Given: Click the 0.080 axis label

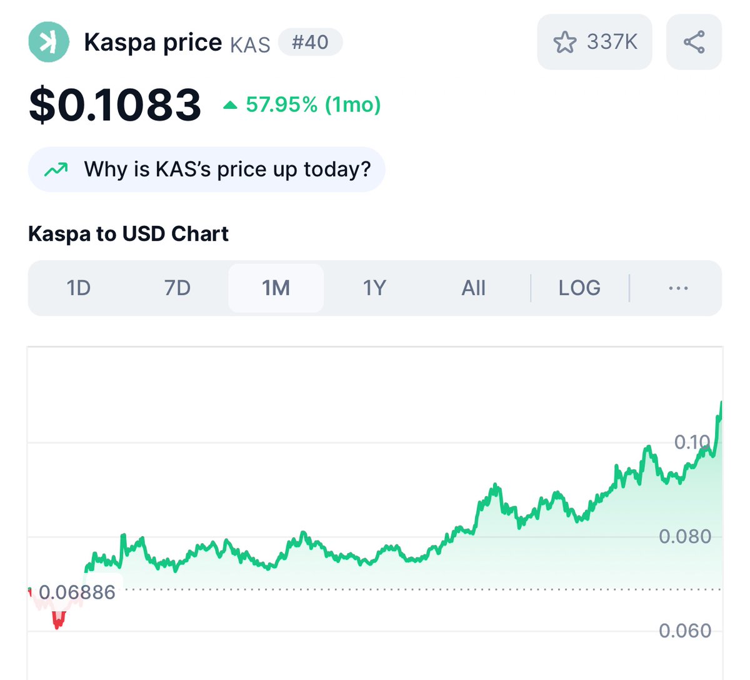Looking at the screenshot, I should click(x=685, y=536).
